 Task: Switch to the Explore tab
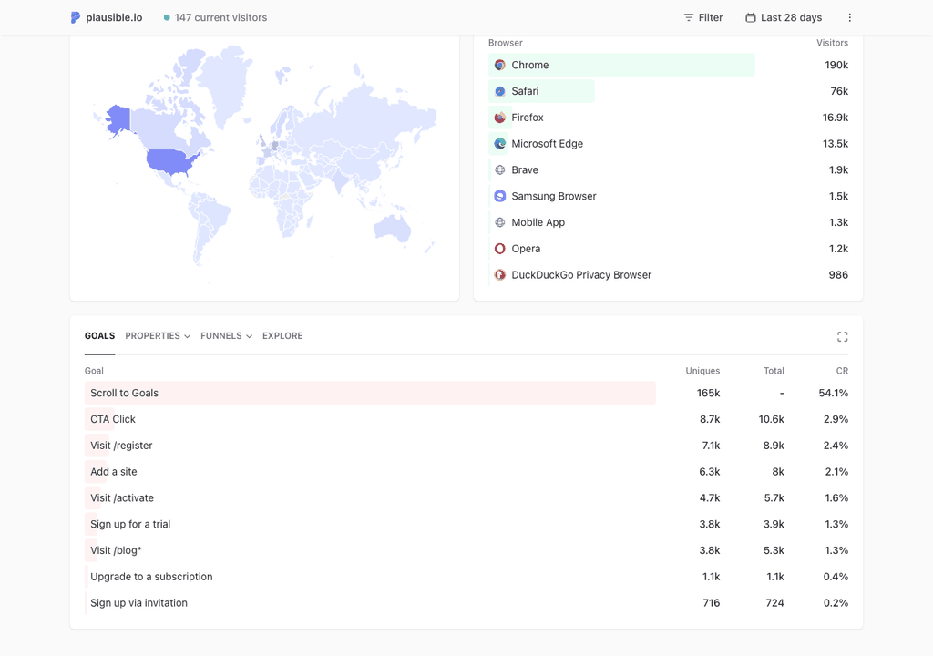282,335
